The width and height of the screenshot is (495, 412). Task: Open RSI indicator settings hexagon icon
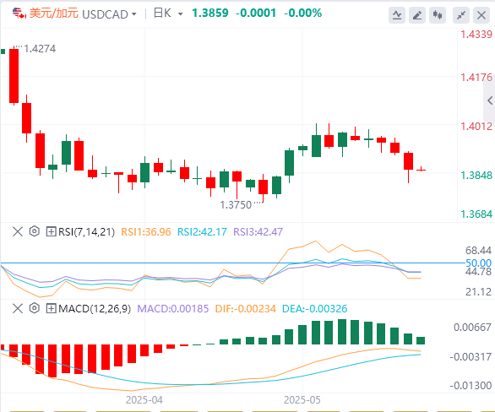[35, 231]
